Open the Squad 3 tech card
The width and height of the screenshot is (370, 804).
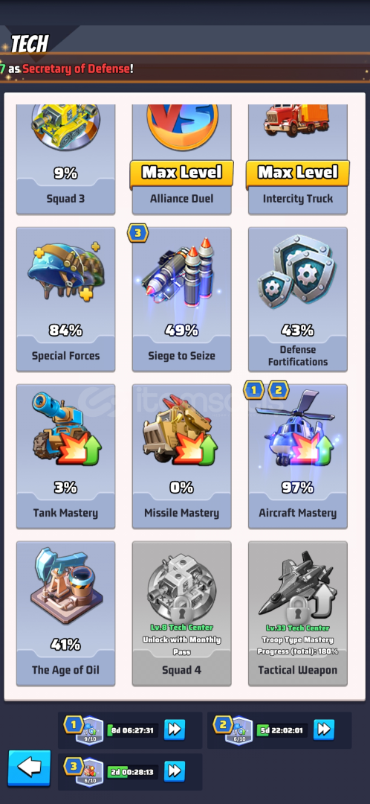(x=65, y=159)
